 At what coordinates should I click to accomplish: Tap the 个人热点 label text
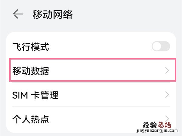click(31, 119)
